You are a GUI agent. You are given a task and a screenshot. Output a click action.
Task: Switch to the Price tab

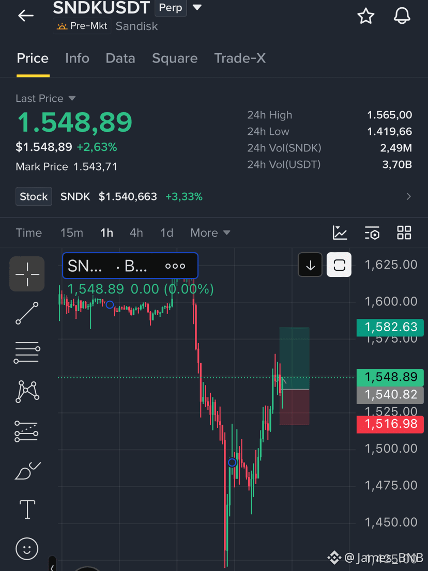33,58
